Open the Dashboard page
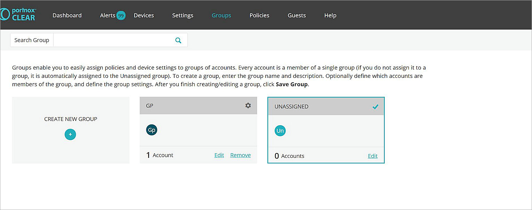This screenshot has width=532, height=210. 67,15
